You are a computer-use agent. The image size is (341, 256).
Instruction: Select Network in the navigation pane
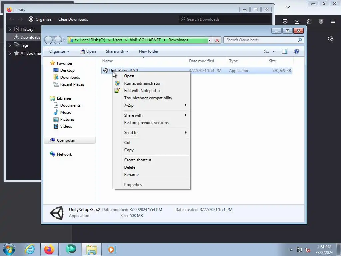[x=64, y=154]
